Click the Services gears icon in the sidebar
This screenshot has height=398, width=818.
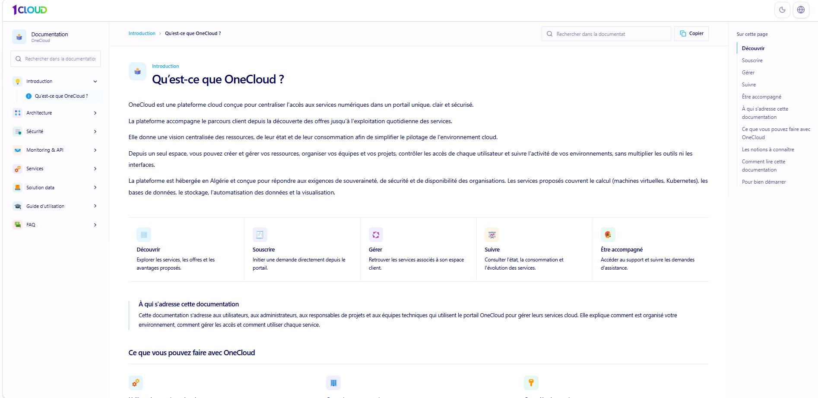(x=18, y=169)
